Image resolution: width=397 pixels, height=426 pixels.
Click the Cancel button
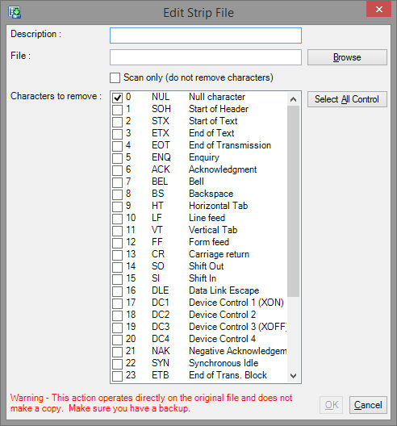pyautogui.click(x=368, y=405)
